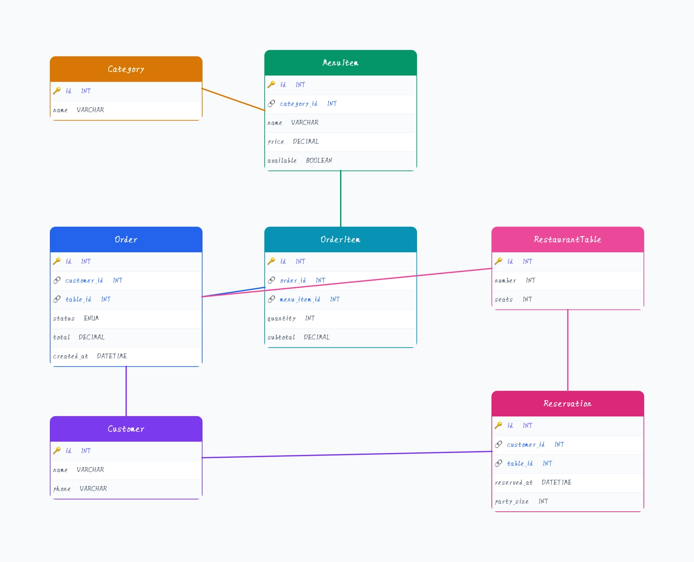
Task: Click the orange Category-to-MenuItem relationship line
Action: 233,99
